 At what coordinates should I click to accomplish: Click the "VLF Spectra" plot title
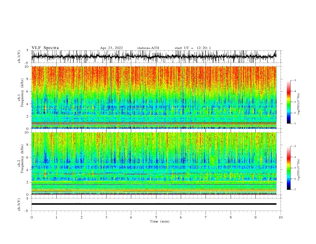(x=45, y=48)
